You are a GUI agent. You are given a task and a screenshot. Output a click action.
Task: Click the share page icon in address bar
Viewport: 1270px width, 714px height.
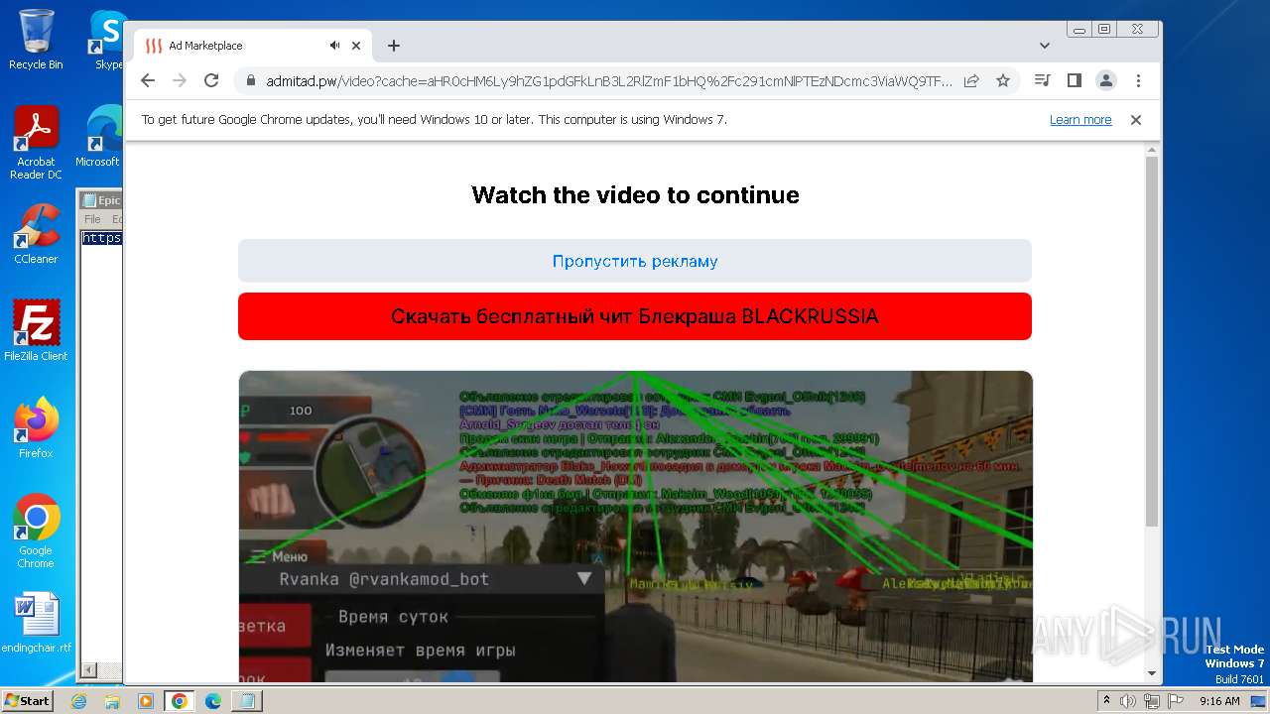(x=971, y=80)
